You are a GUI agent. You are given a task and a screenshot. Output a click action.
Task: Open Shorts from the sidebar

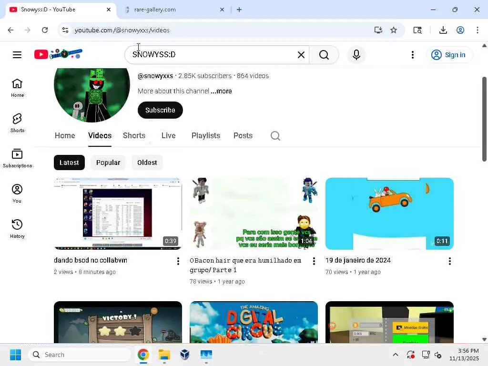[17, 123]
